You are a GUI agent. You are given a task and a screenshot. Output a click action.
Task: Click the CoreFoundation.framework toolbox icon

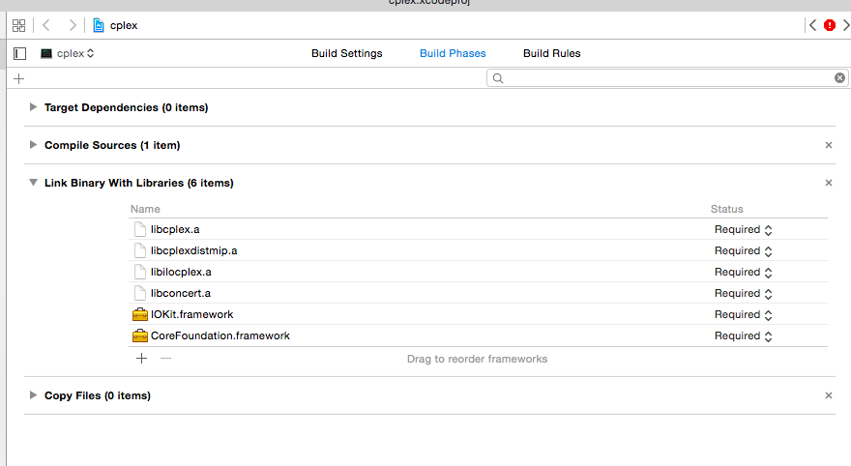[140, 335]
